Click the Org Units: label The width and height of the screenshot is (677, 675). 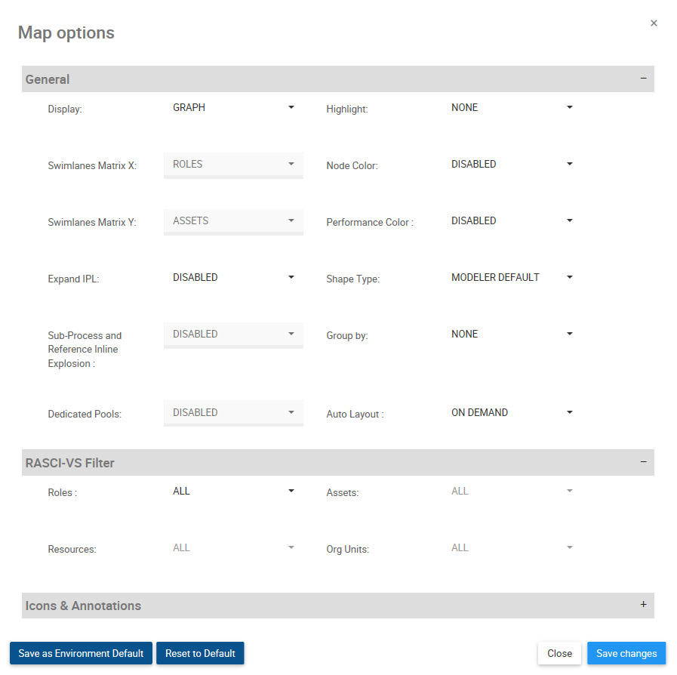tap(348, 550)
